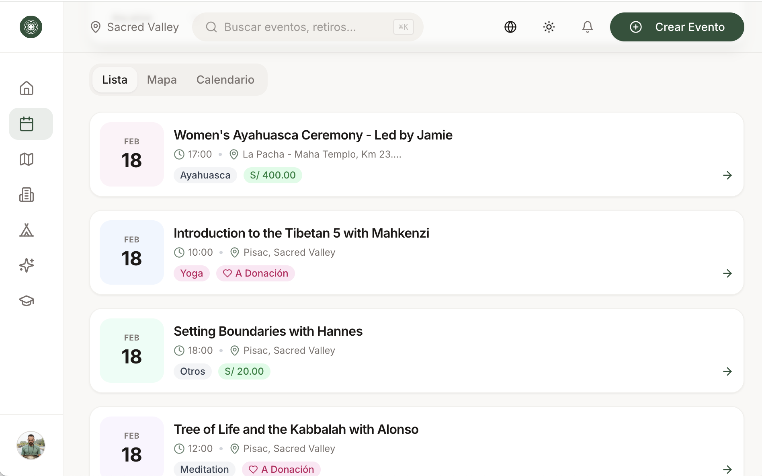762x476 pixels.
Task: Click the globe language icon
Action: point(510,27)
